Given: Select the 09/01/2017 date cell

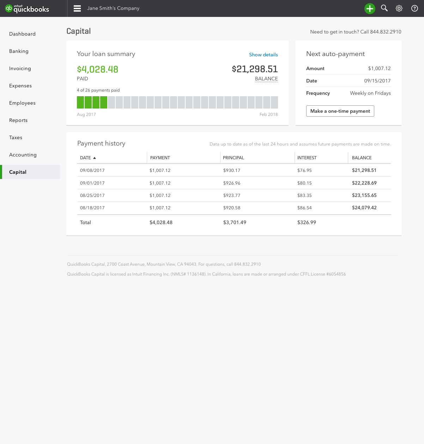Looking at the screenshot, I should click(92, 183).
